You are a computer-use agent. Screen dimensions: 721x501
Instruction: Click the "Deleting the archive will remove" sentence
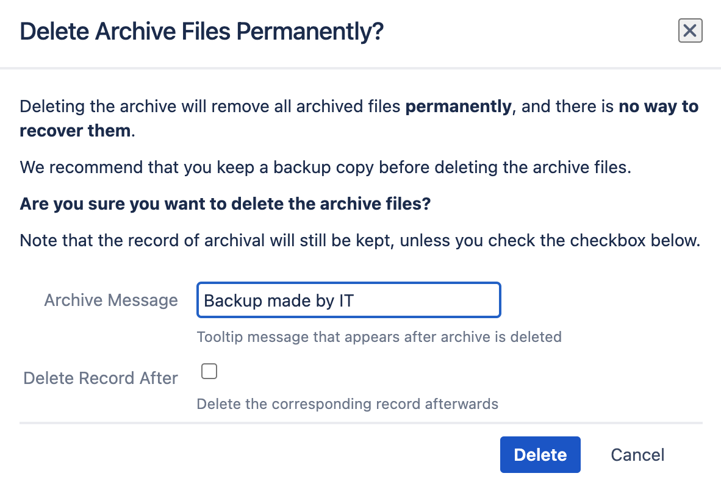click(212, 107)
